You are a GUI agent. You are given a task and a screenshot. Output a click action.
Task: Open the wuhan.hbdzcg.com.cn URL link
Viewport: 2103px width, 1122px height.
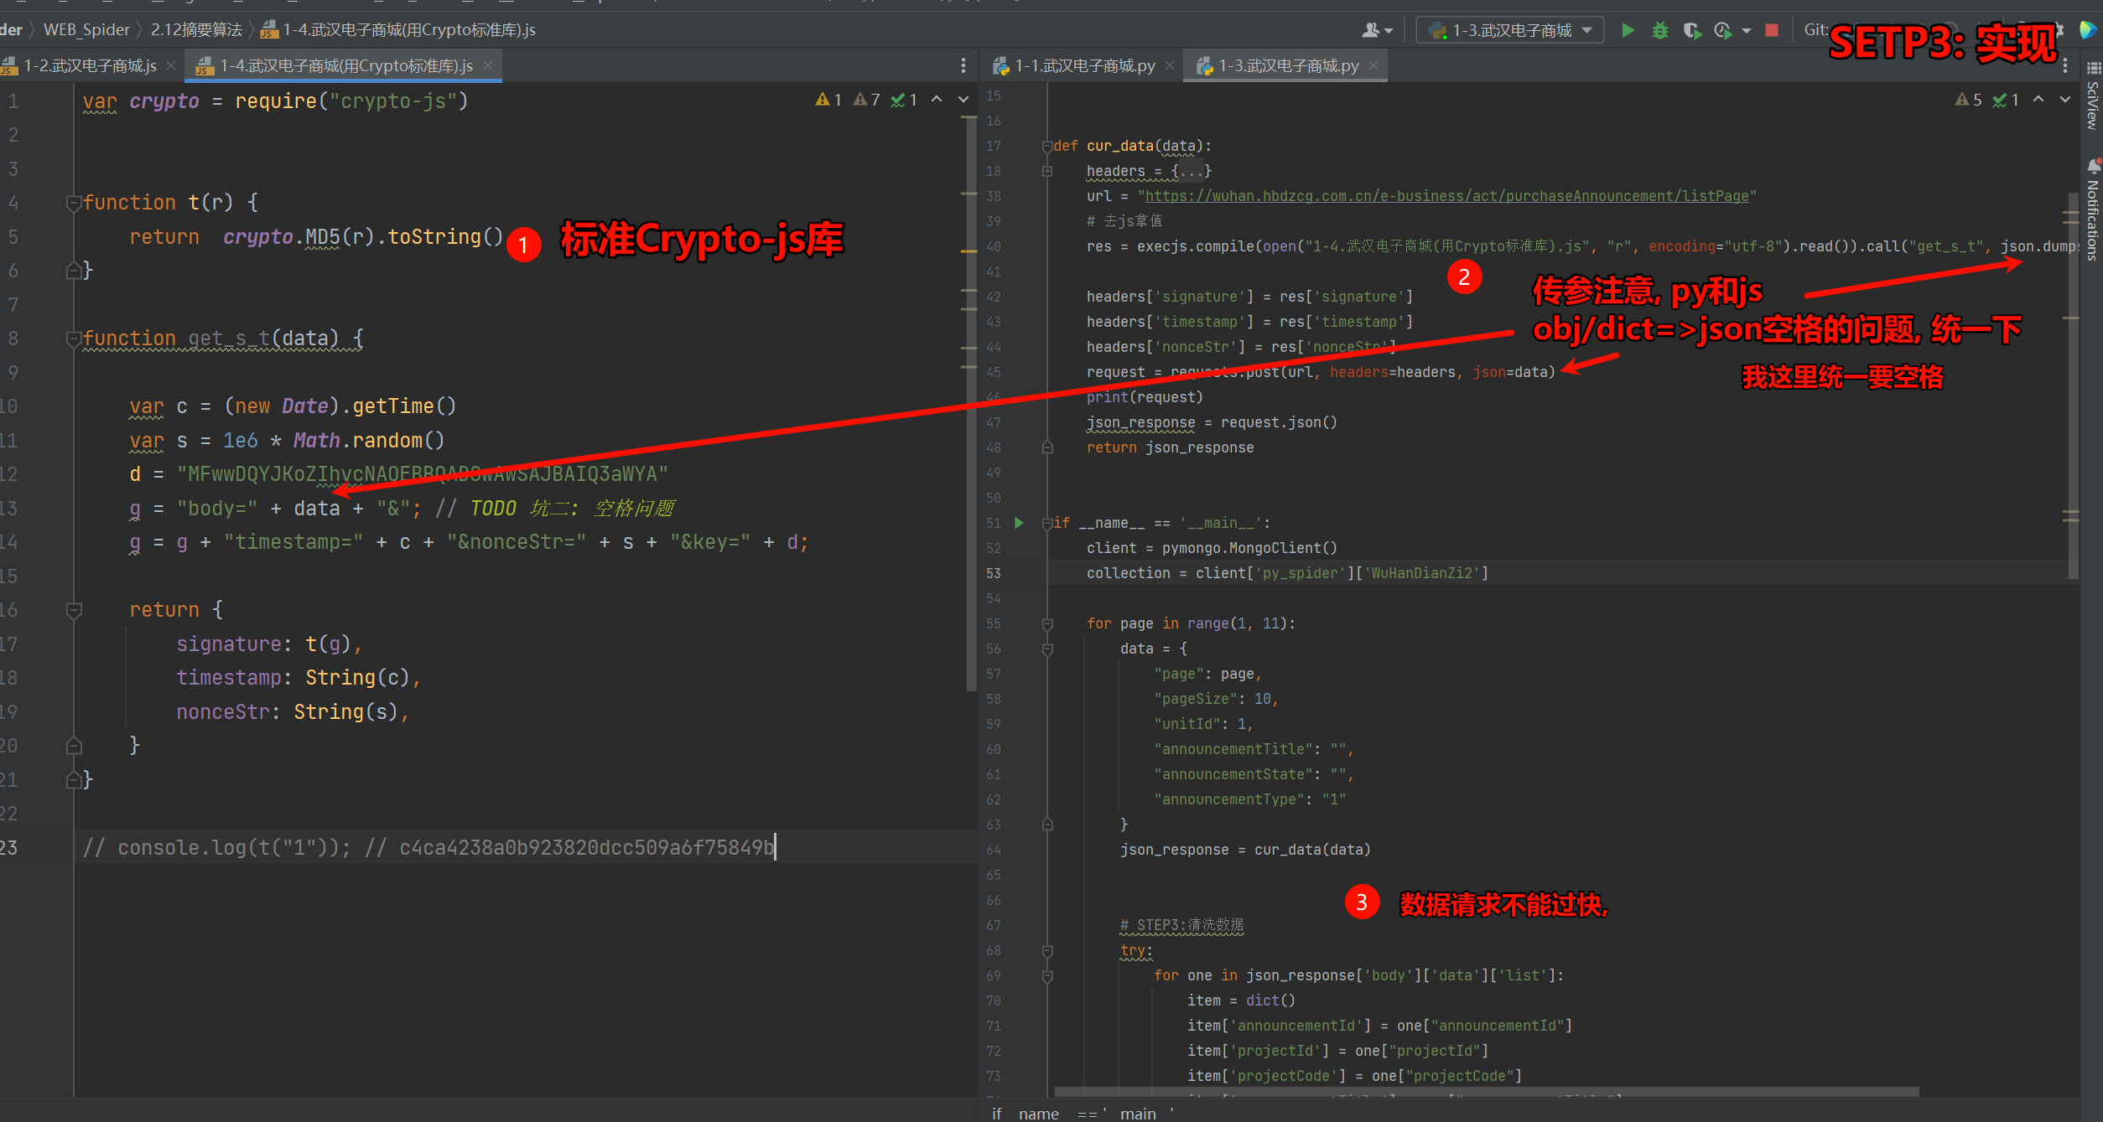click(1446, 196)
